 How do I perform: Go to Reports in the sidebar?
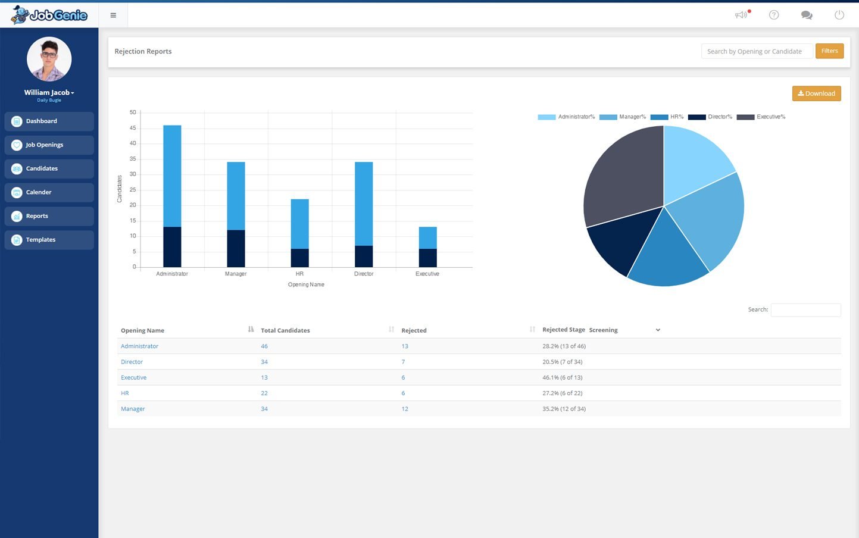(49, 216)
